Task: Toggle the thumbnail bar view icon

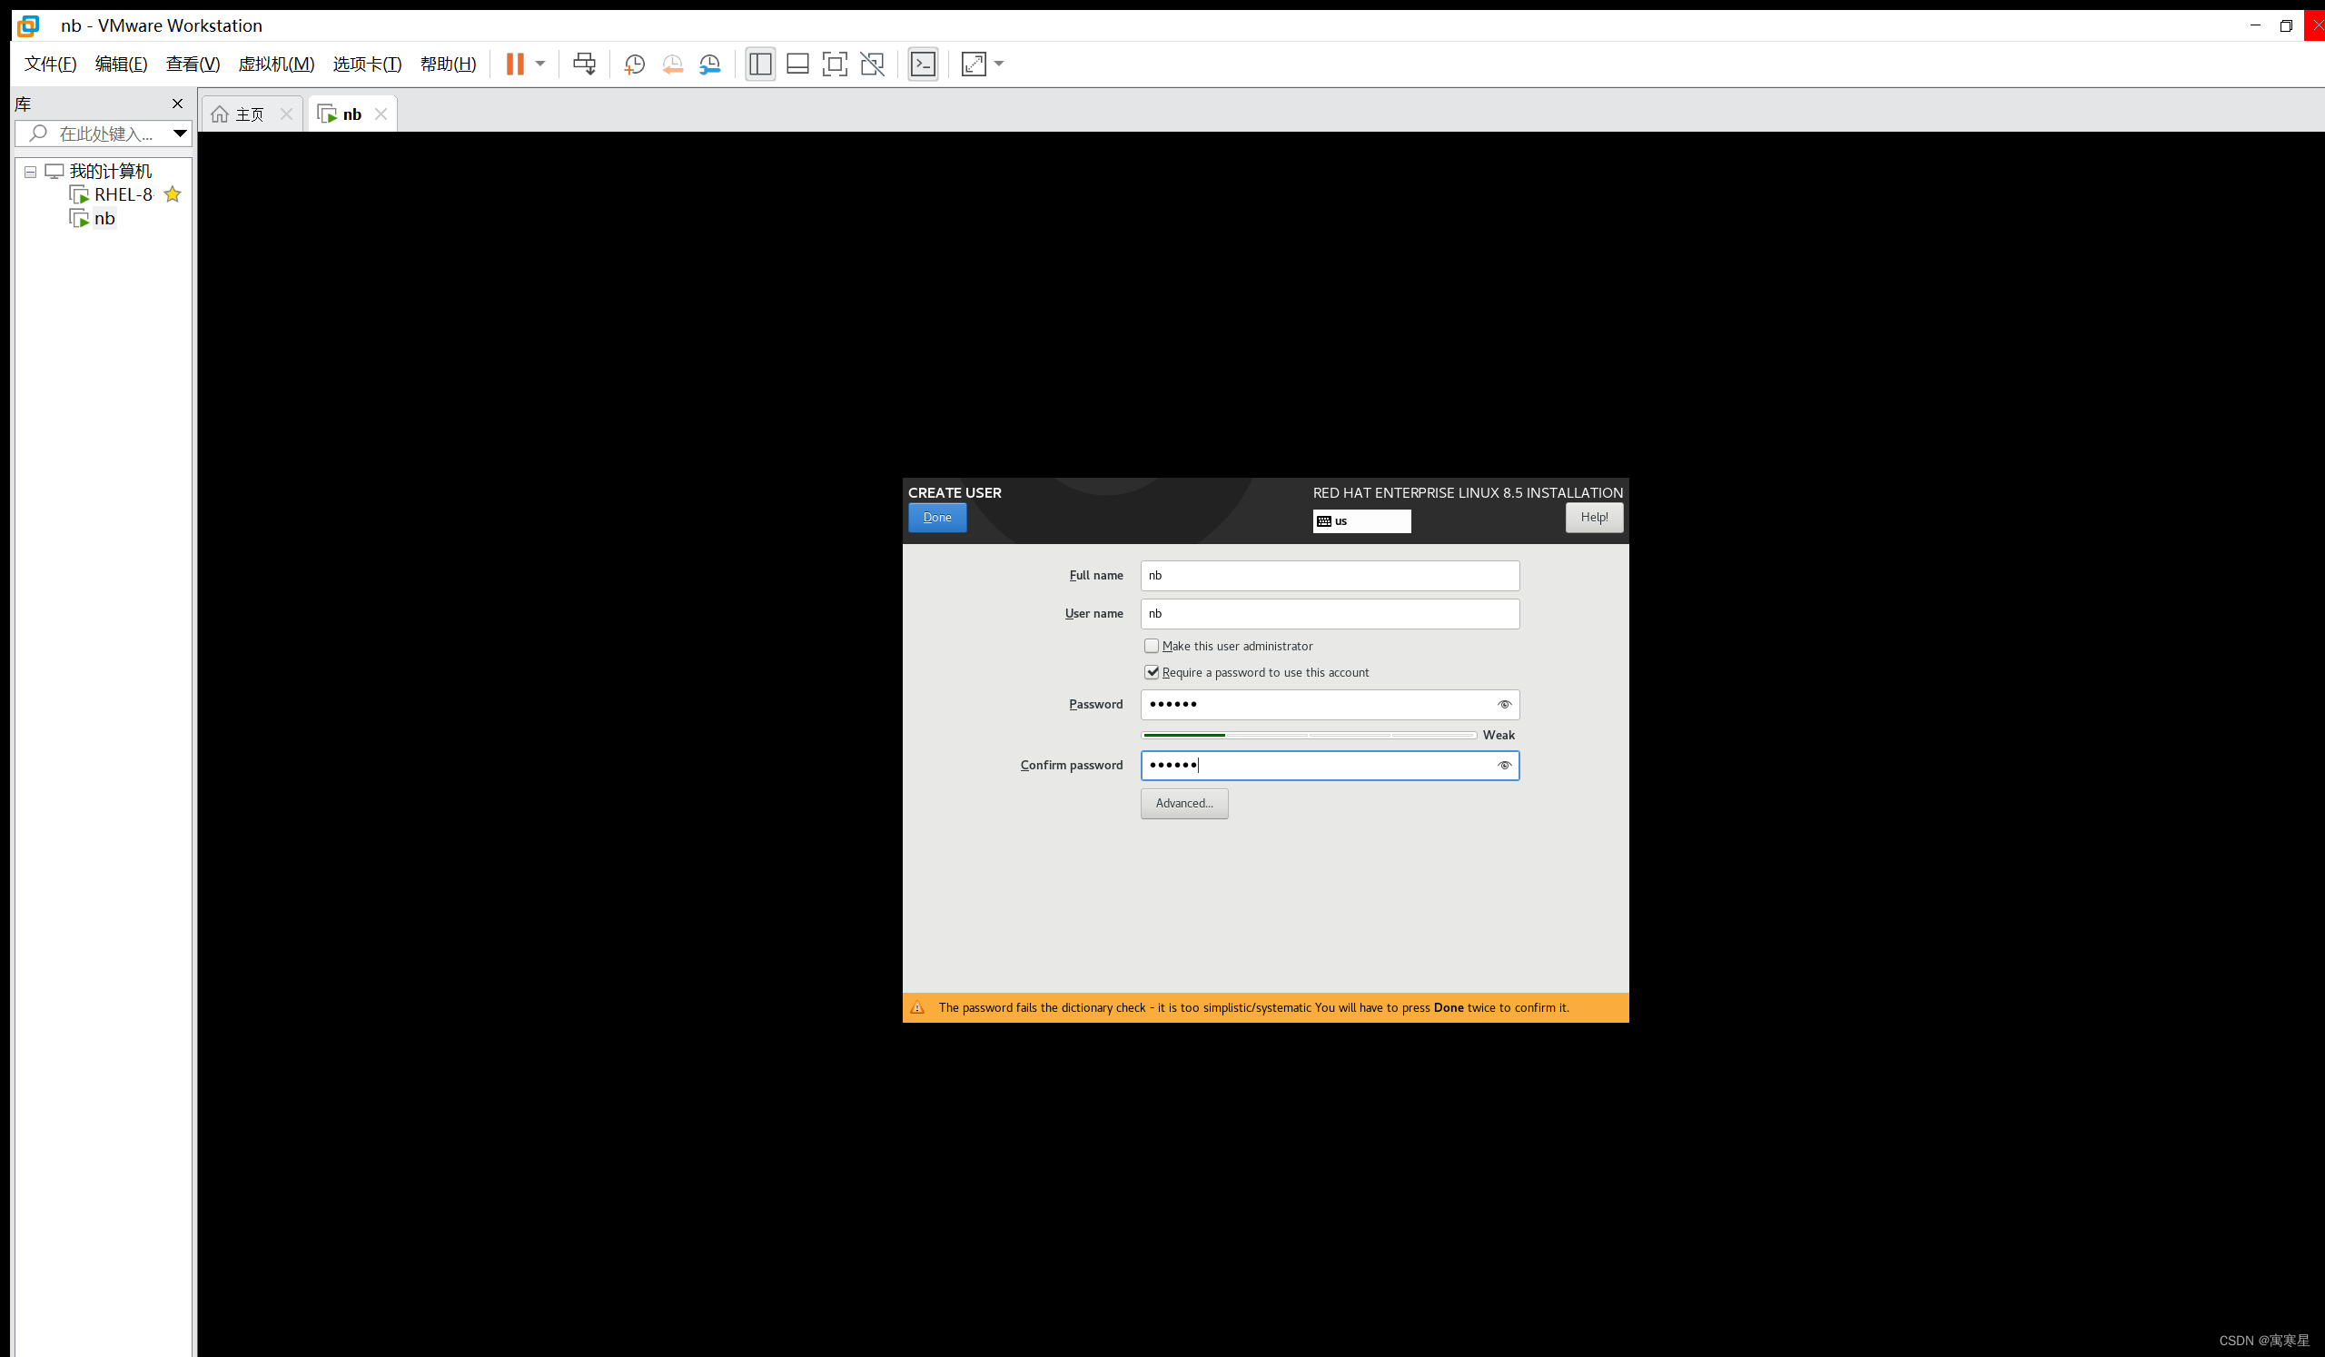Action: click(x=797, y=64)
